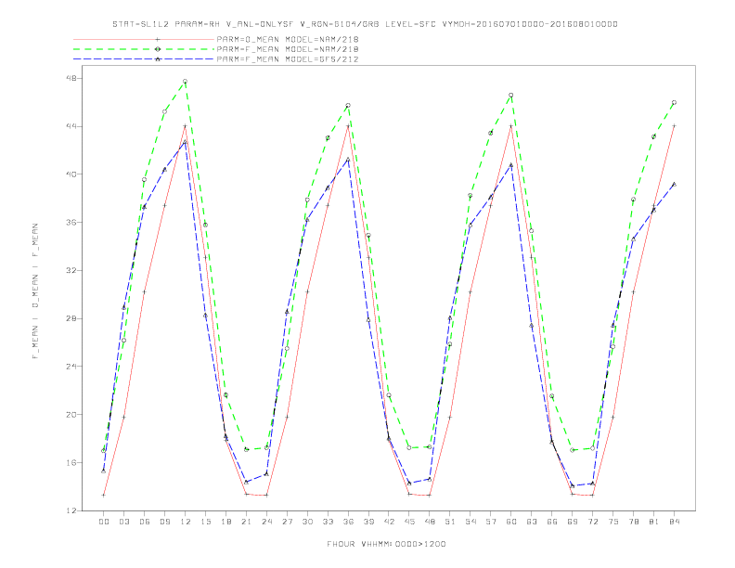Click the x-axis title FHOUR VHHMM
Screen dimensions: 735x568
[x=386, y=544]
